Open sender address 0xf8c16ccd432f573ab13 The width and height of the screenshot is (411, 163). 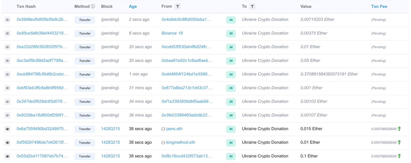point(187,156)
